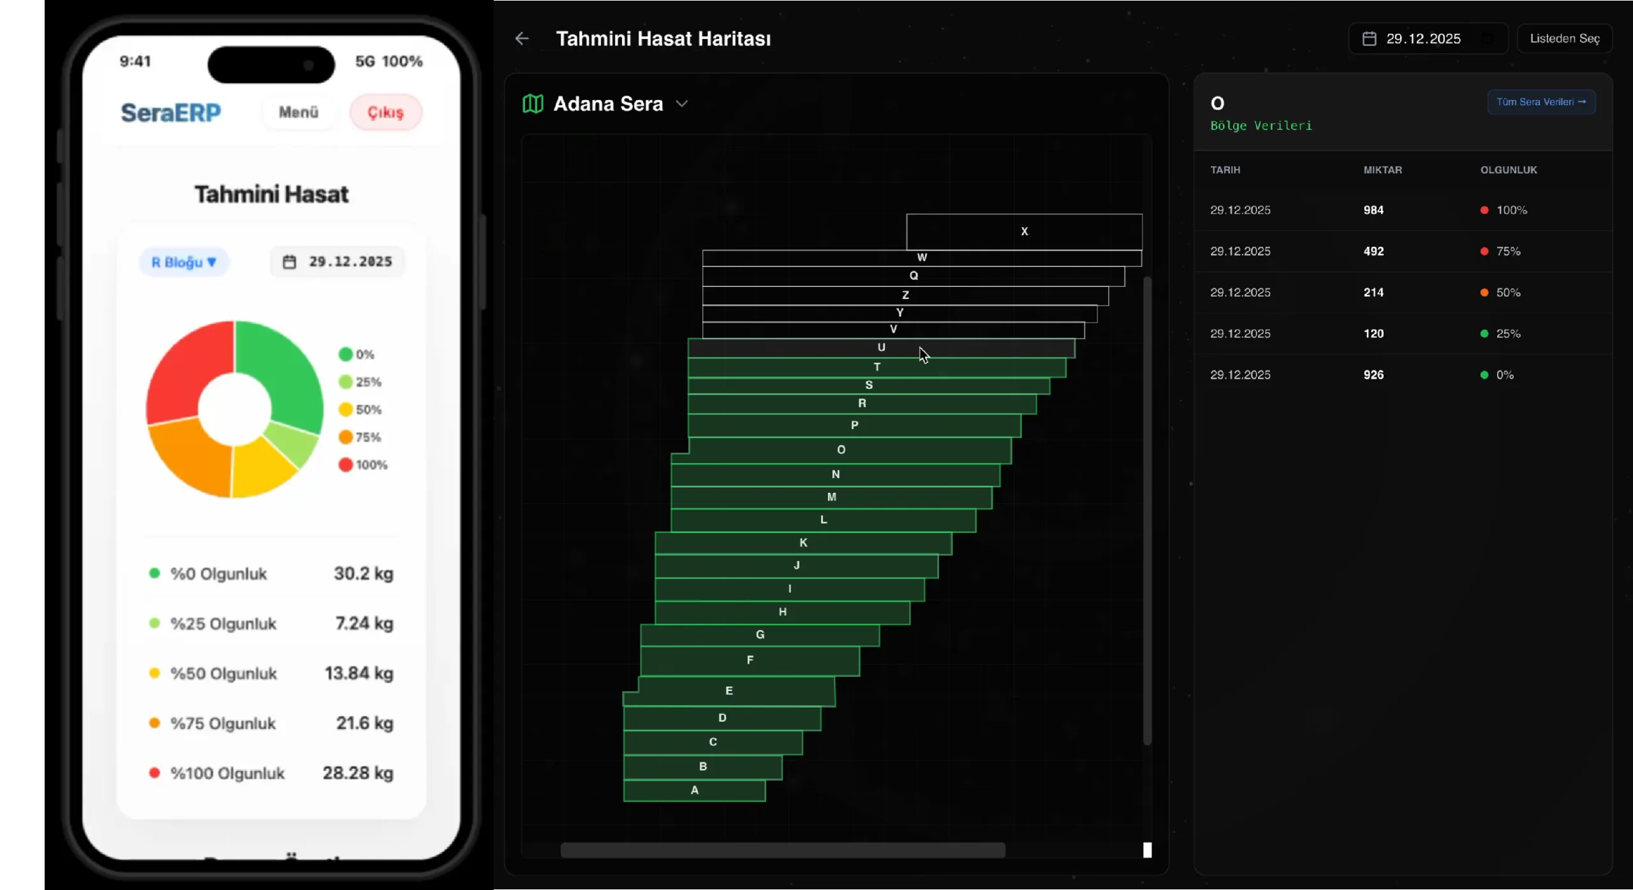Select zone X on the map
This screenshot has height=890, width=1633.
1024,231
